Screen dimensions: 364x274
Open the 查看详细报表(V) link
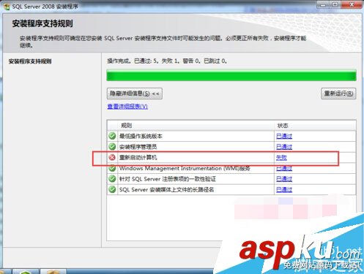tap(127, 107)
